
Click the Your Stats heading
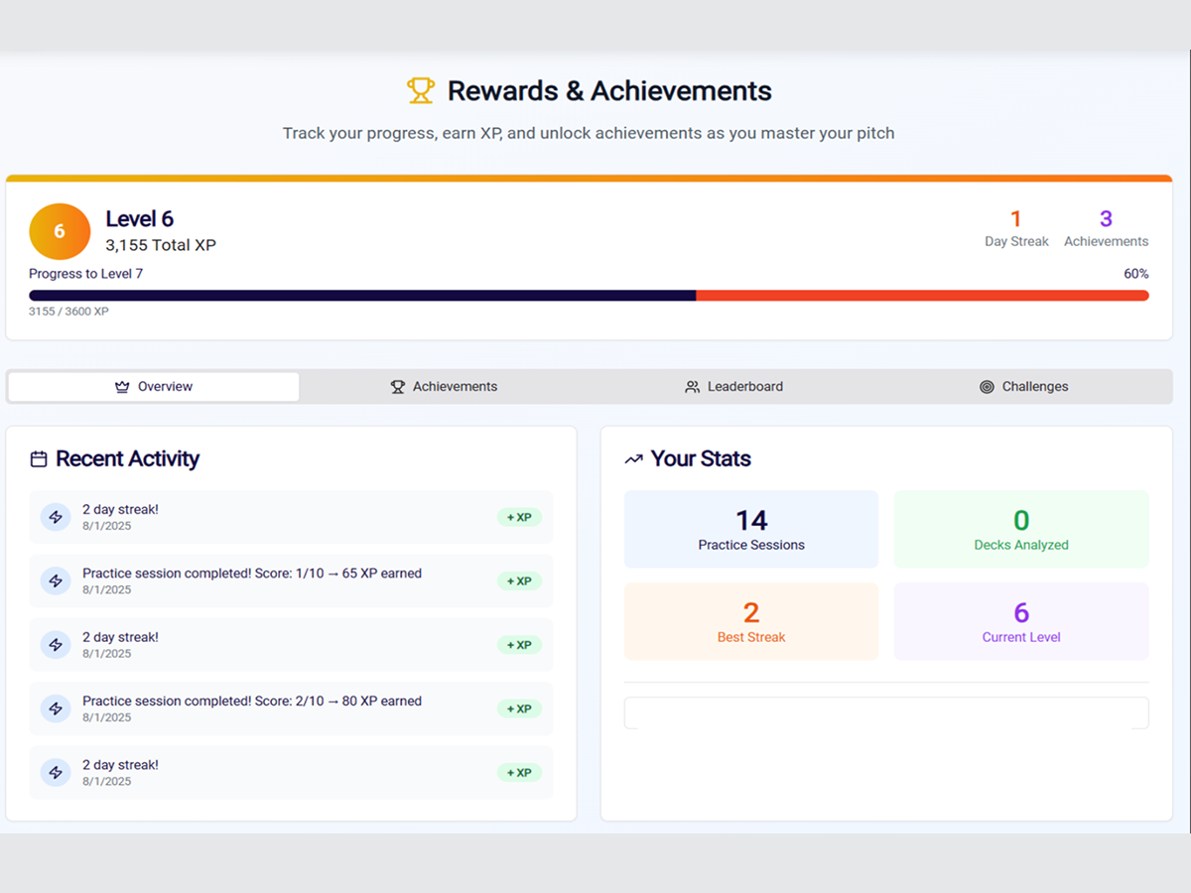pos(701,459)
